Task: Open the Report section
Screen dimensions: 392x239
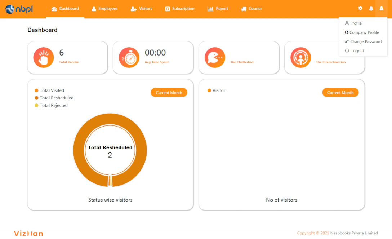Action: pos(218,9)
